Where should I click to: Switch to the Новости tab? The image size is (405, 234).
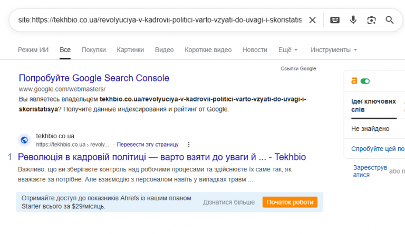pos(255,50)
